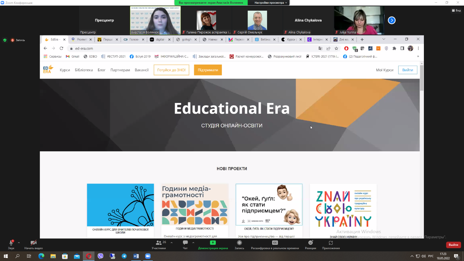
Task: Open Мої Курси link
Action: coord(385,70)
